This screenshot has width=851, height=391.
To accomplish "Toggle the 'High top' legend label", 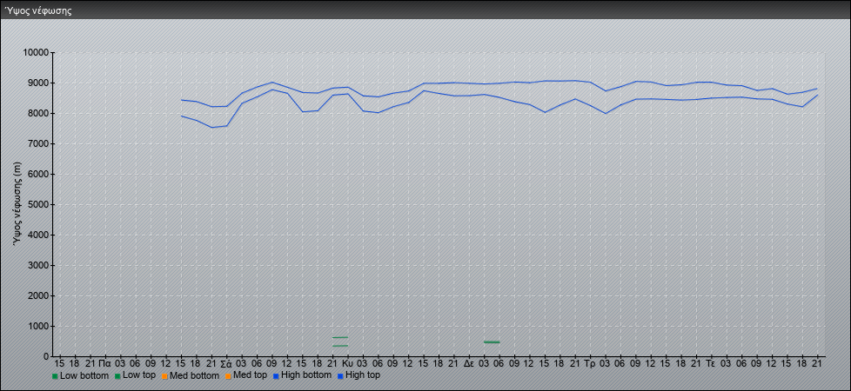I will coord(363,375).
